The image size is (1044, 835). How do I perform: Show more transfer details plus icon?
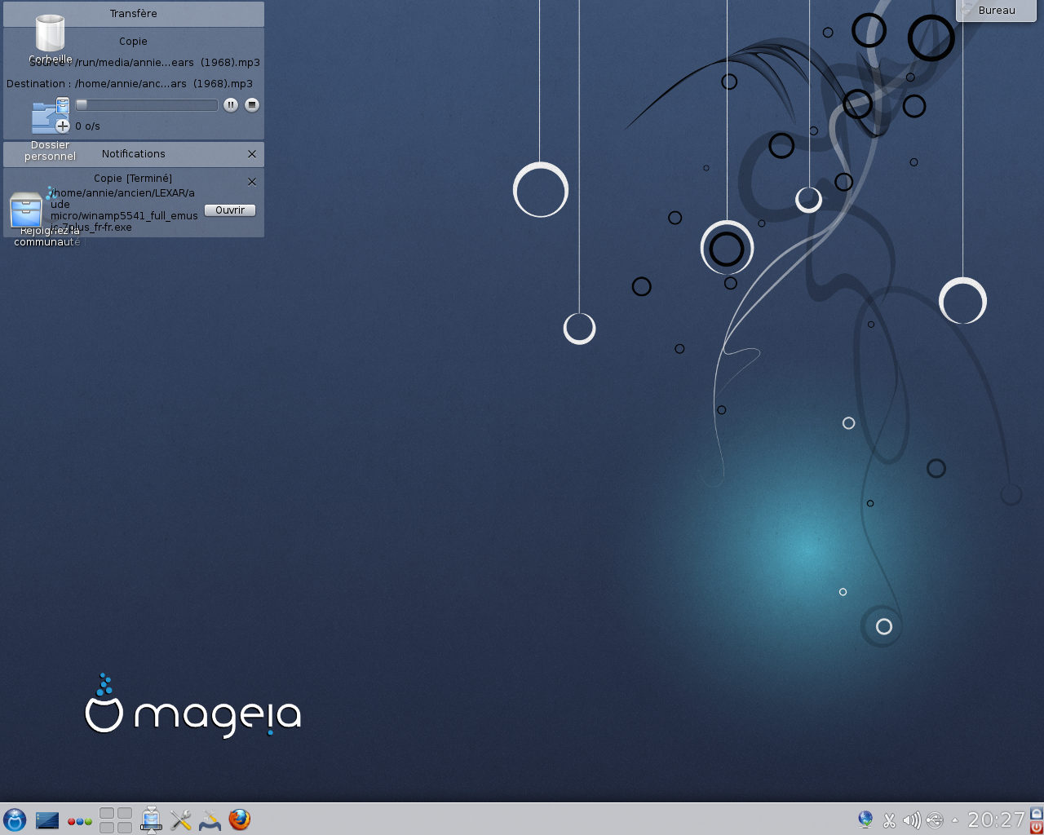point(63,126)
